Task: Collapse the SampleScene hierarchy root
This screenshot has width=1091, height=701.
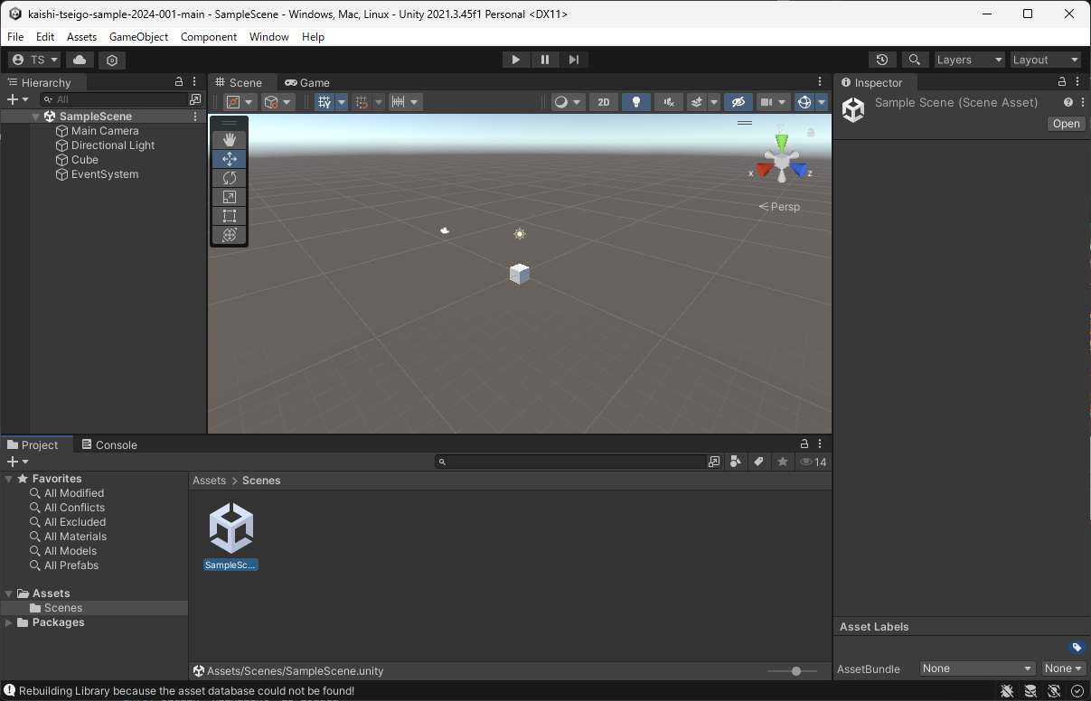Action: (x=36, y=117)
